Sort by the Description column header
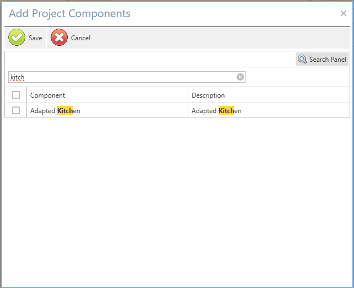Image resolution: width=354 pixels, height=288 pixels. [208, 95]
